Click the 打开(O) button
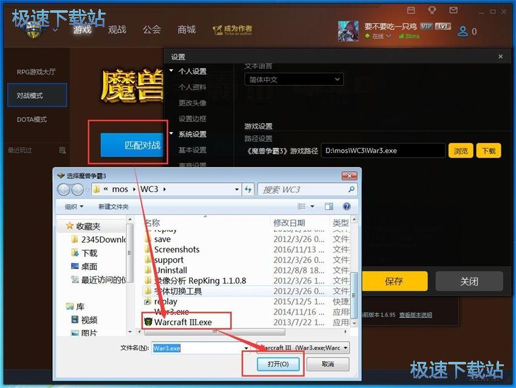516x388 pixels. (x=278, y=364)
